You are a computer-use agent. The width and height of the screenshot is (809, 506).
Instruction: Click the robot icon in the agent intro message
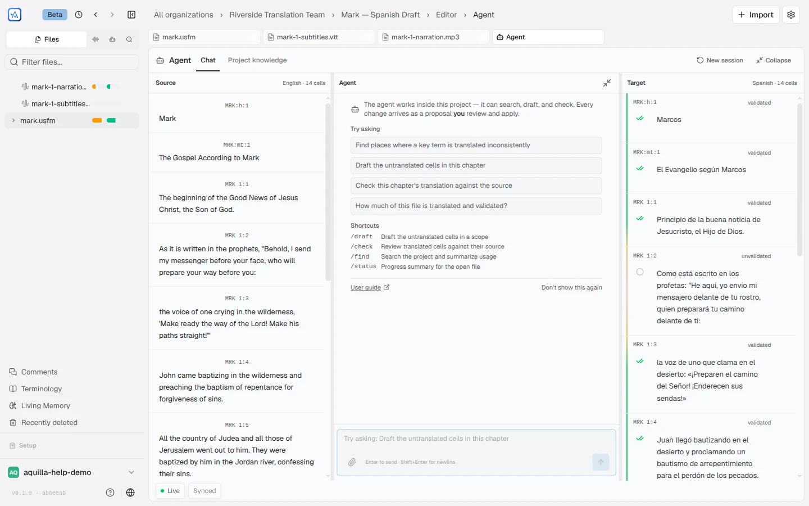355,109
